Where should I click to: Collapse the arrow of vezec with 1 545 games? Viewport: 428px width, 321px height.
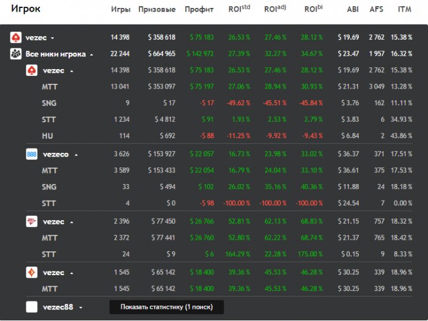pyautogui.click(x=71, y=272)
